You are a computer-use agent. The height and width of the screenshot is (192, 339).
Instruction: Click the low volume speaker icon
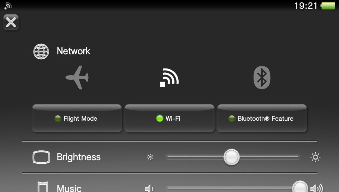click(149, 188)
